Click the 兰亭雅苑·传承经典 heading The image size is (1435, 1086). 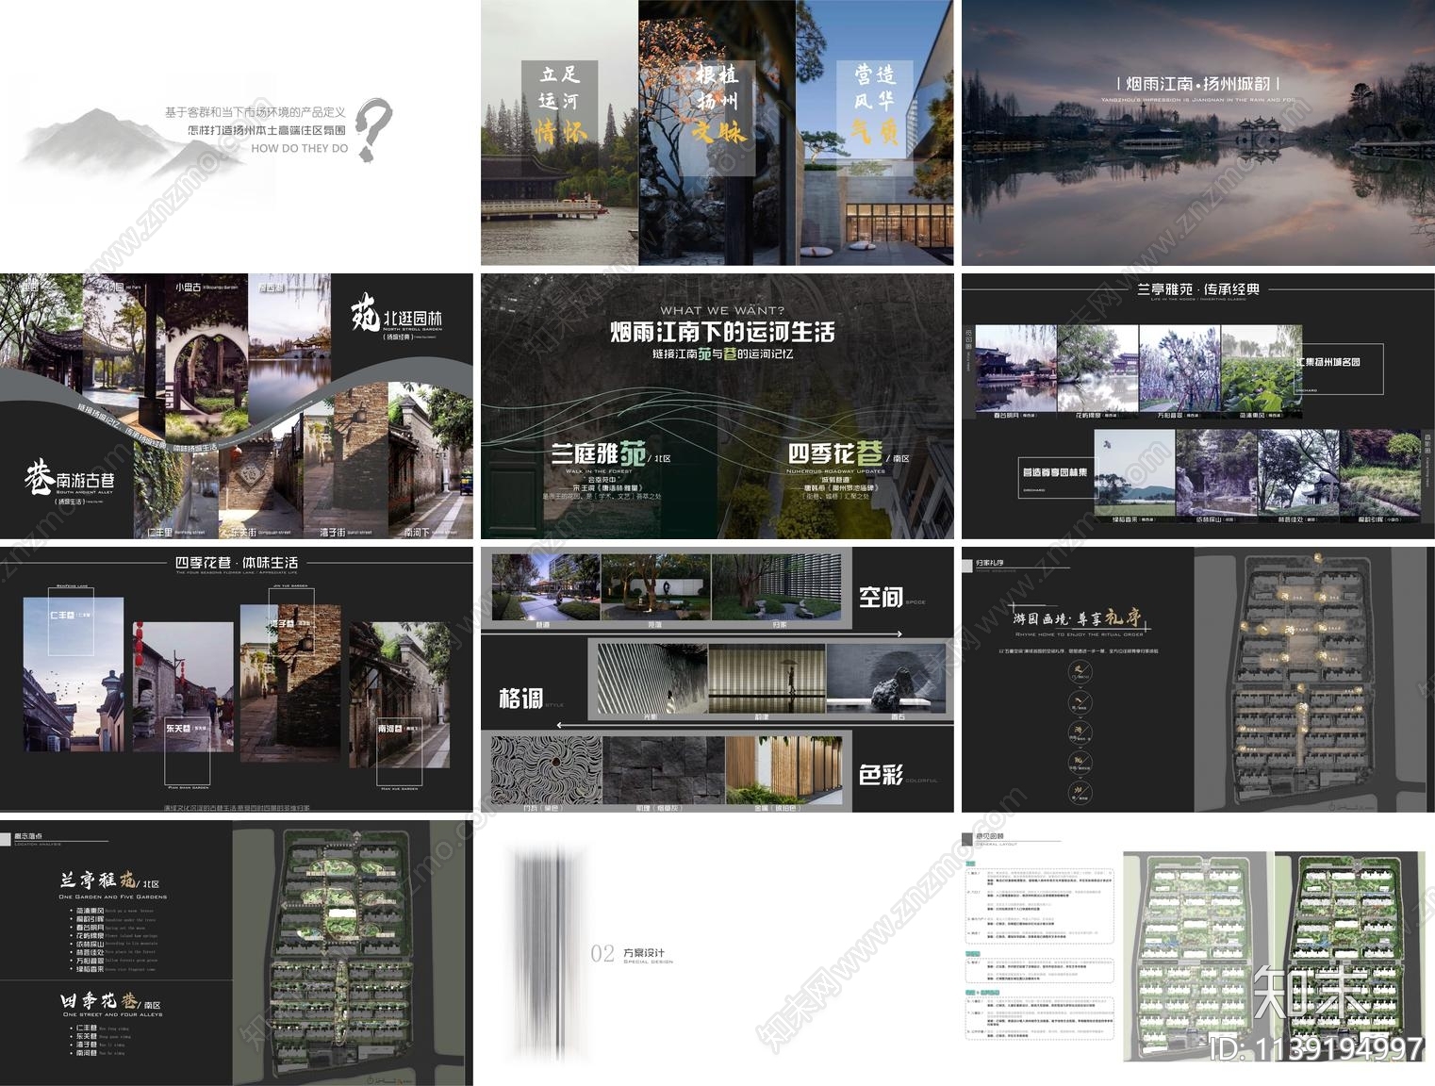[1198, 288]
